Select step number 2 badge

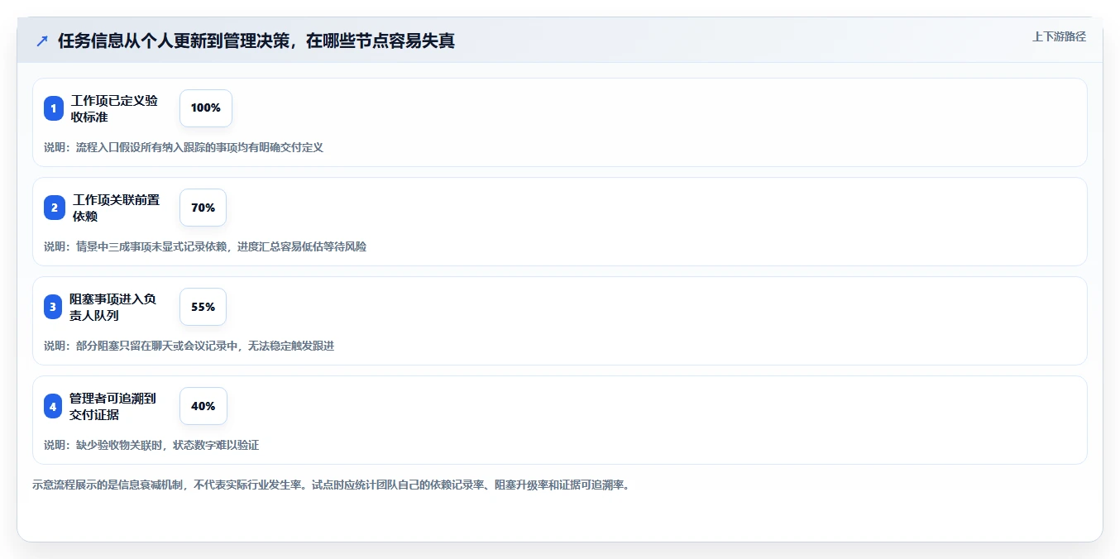pos(54,208)
